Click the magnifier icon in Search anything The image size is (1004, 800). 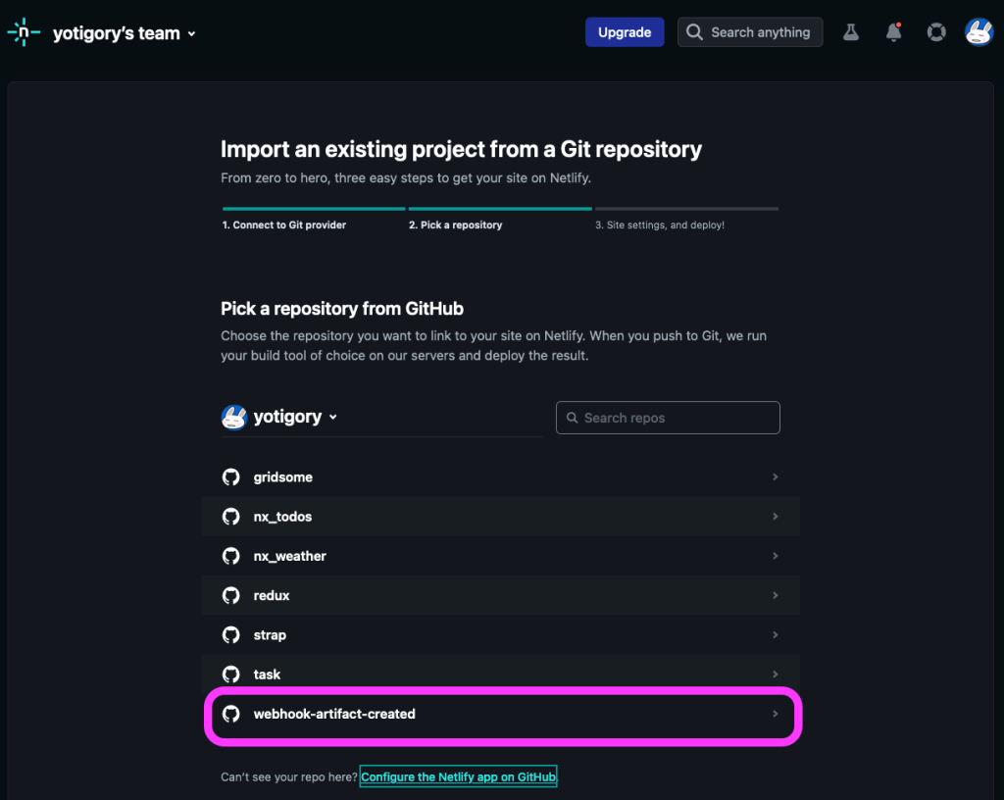coord(694,32)
